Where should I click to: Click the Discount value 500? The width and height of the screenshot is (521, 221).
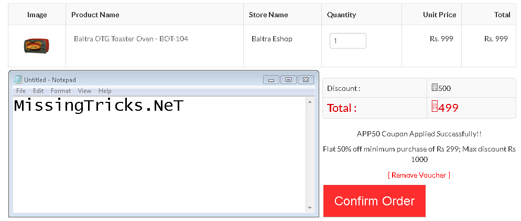coord(441,88)
